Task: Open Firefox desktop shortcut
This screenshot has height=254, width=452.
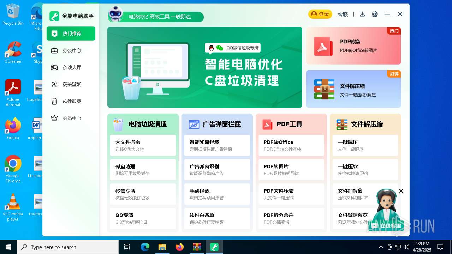Action: click(13, 129)
